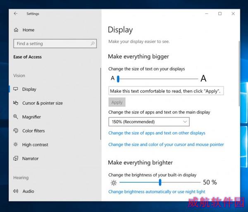Click the Apply button

117,102
